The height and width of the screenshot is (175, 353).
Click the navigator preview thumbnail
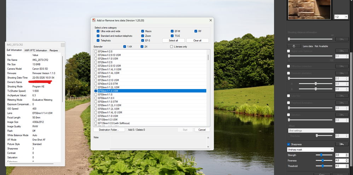[x=309, y=9]
